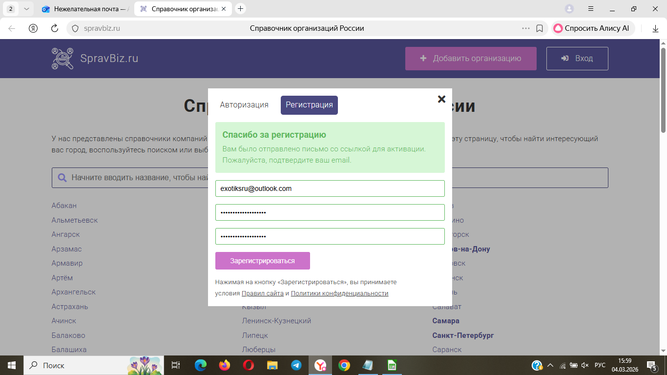Open Task View on the taskbar

click(176, 365)
